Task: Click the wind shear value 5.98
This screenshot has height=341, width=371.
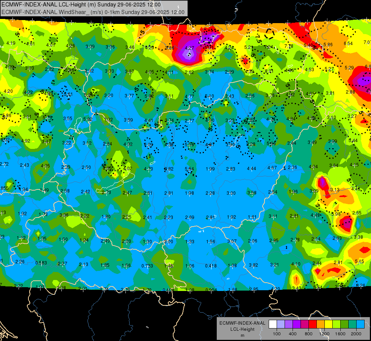Action: [336, 214]
